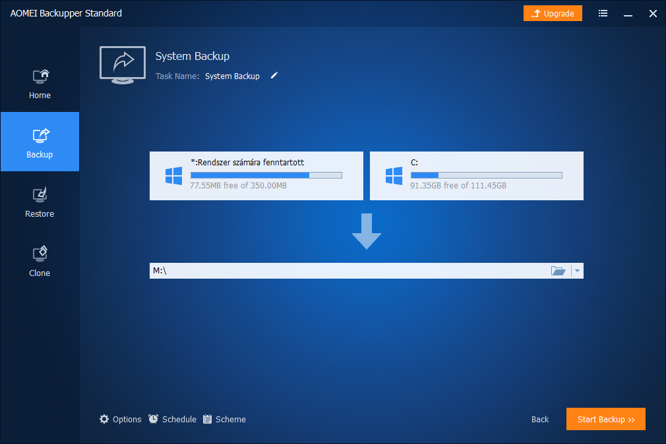Close the AOMEI Backupper window

(653, 14)
